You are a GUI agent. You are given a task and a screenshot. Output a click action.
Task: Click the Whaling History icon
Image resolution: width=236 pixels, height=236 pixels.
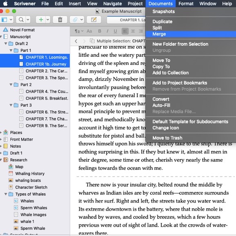tap(11, 174)
